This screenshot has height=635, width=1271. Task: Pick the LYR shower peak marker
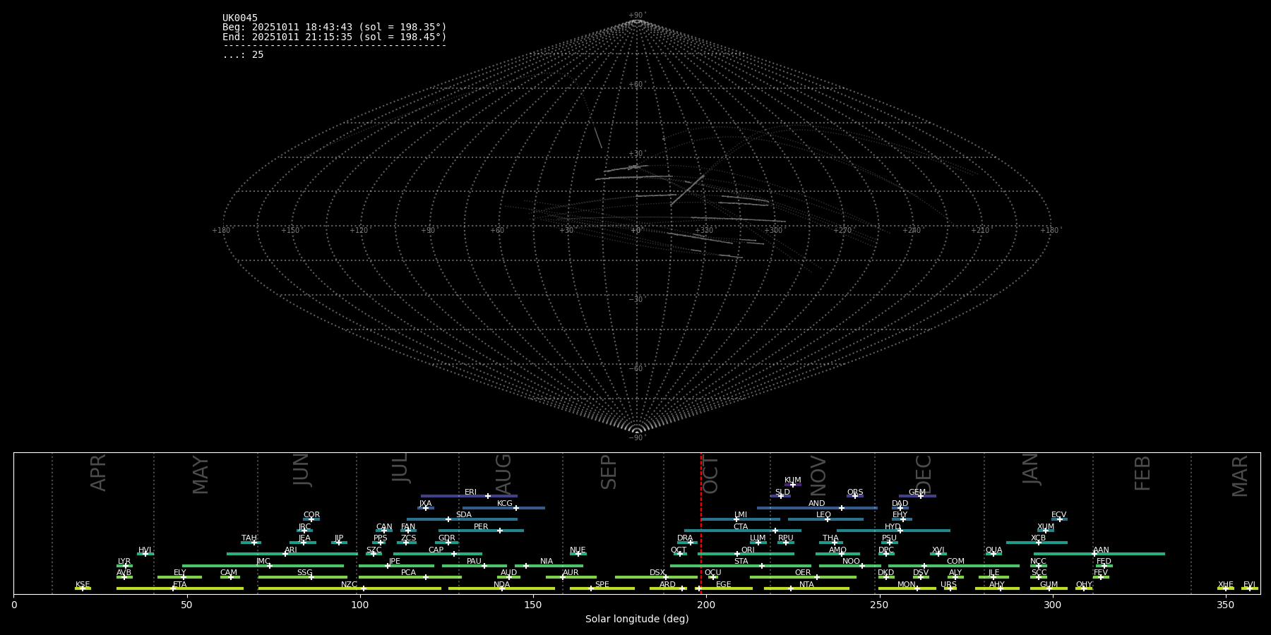[126, 566]
